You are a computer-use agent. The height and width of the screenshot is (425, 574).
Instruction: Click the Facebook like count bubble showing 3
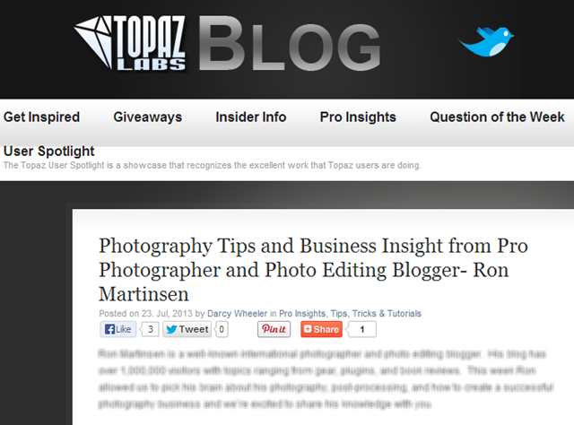[x=150, y=329]
